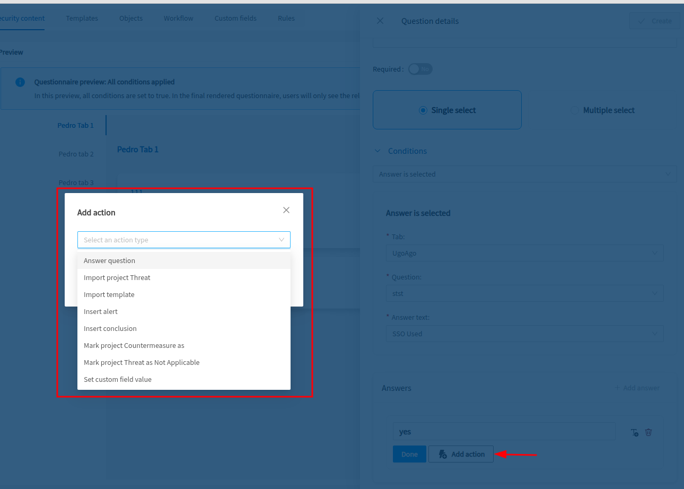Click the info icon in questionnaire preview banner
This screenshot has height=489, width=684.
[20, 82]
